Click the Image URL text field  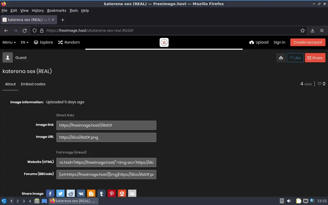[106, 137]
